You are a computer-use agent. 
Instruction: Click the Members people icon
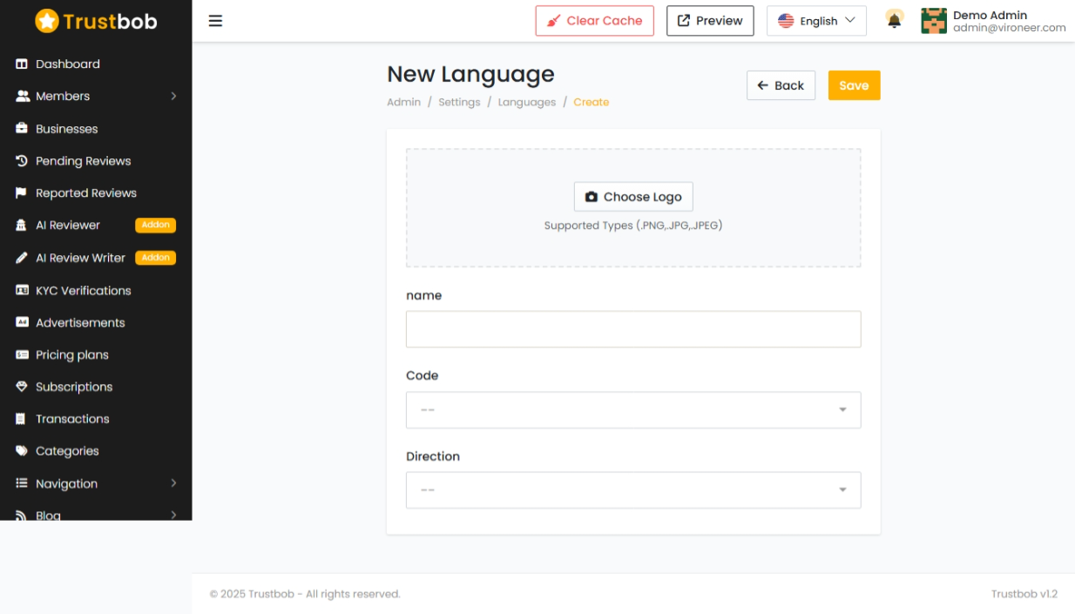click(x=23, y=97)
